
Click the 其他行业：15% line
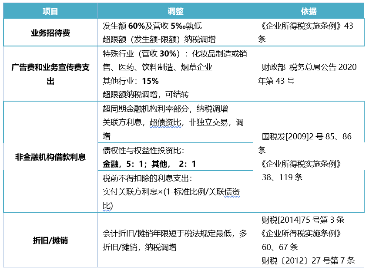pos(131,81)
